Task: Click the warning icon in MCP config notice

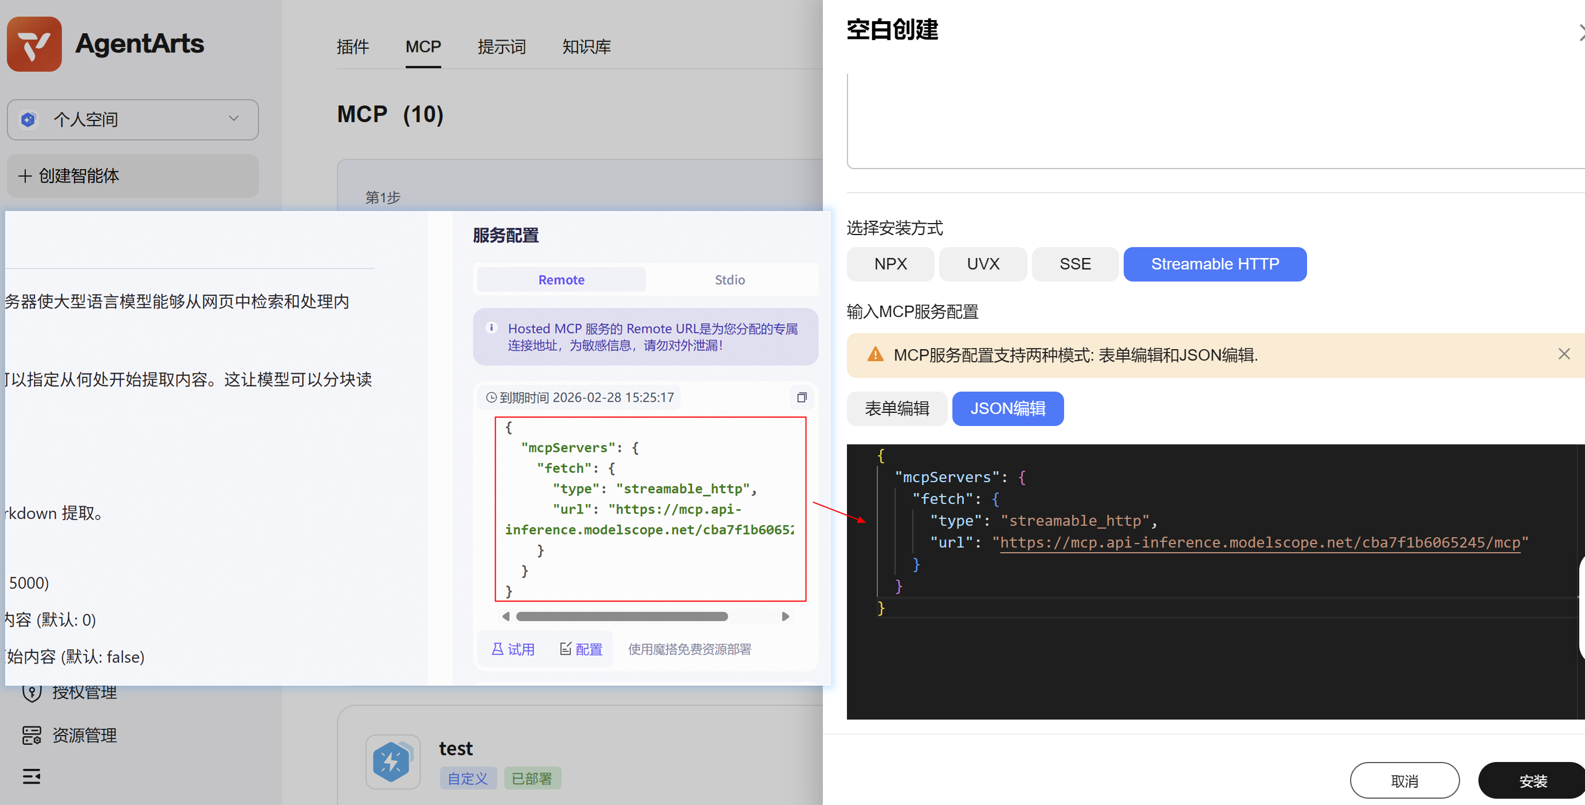Action: click(x=875, y=354)
